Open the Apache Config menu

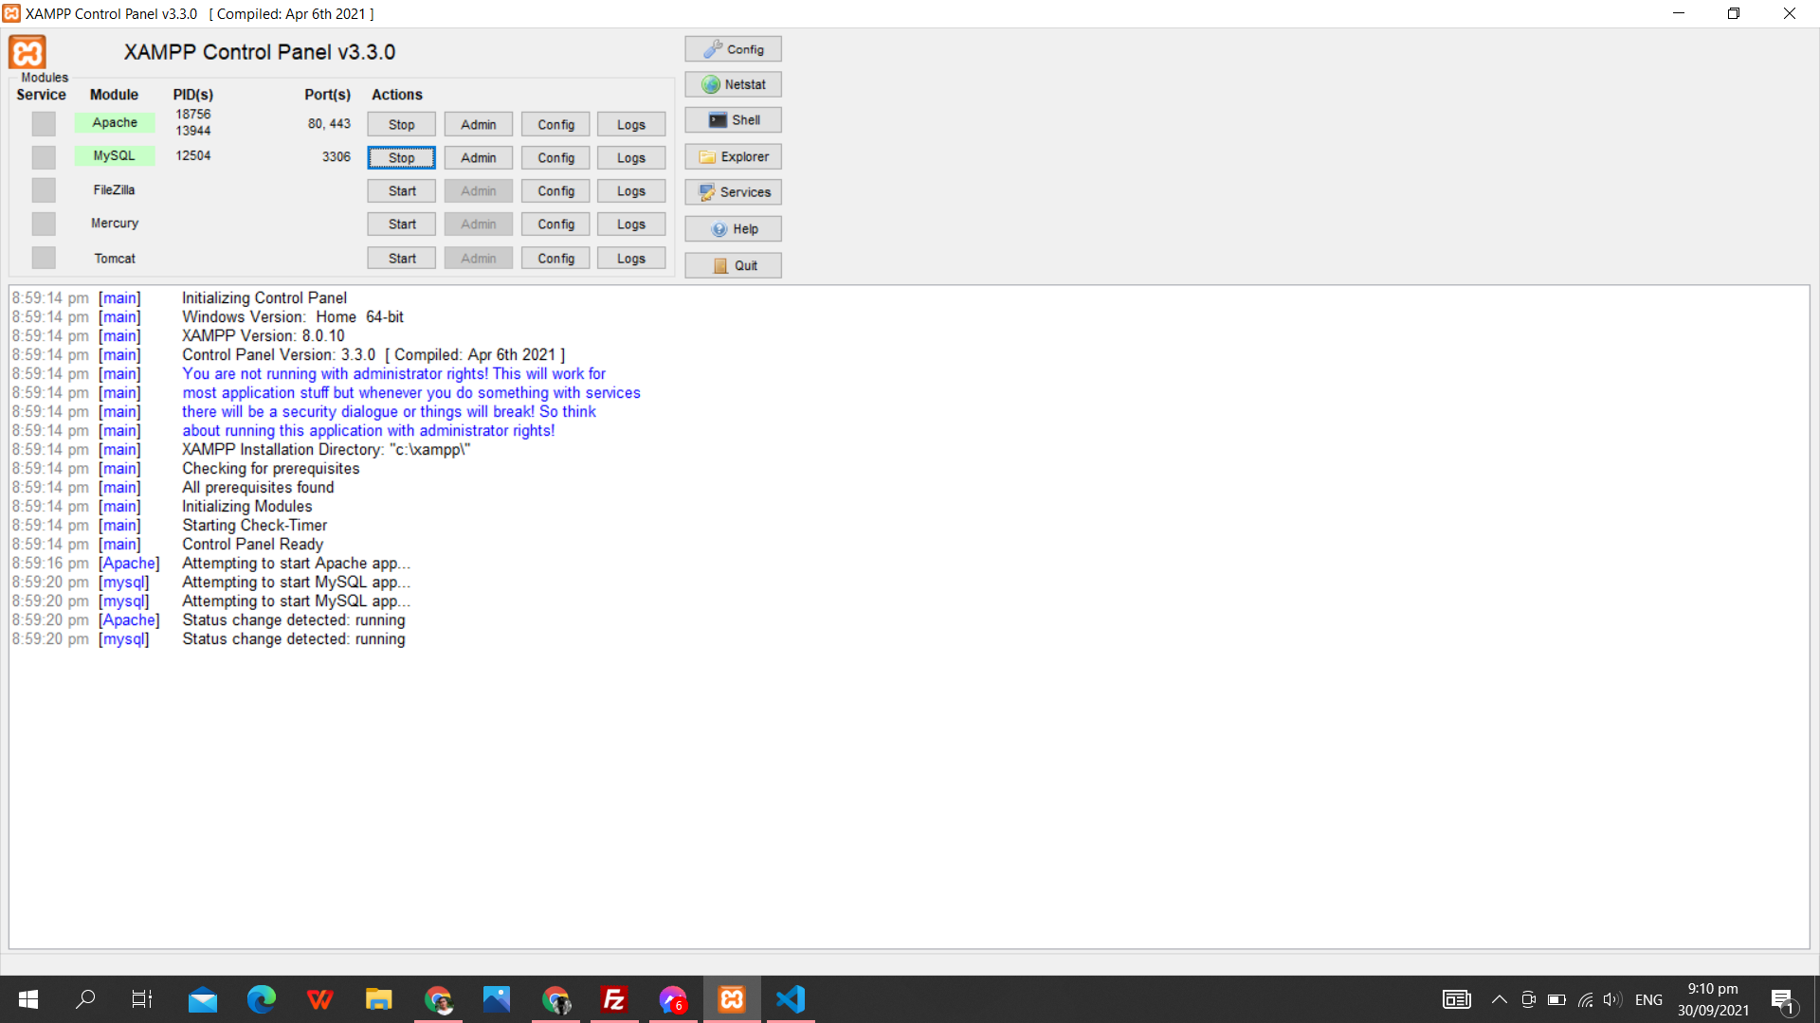[555, 125]
